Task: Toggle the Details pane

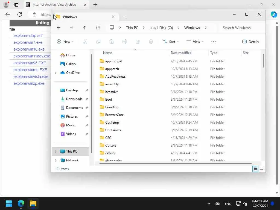Action: (x=250, y=42)
